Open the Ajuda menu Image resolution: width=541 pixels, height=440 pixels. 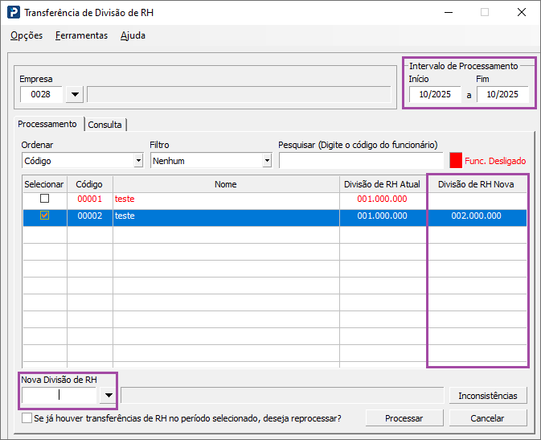133,35
